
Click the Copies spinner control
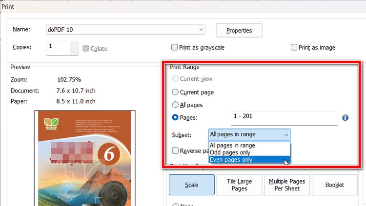click(74, 48)
